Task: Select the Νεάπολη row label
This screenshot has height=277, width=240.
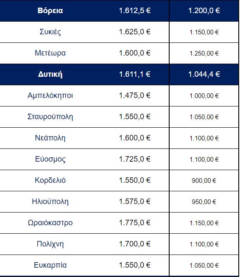Action: click(x=50, y=138)
